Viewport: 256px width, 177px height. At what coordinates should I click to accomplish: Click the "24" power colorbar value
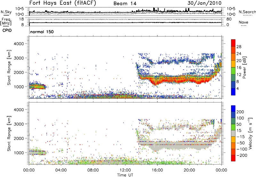pos(239,54)
